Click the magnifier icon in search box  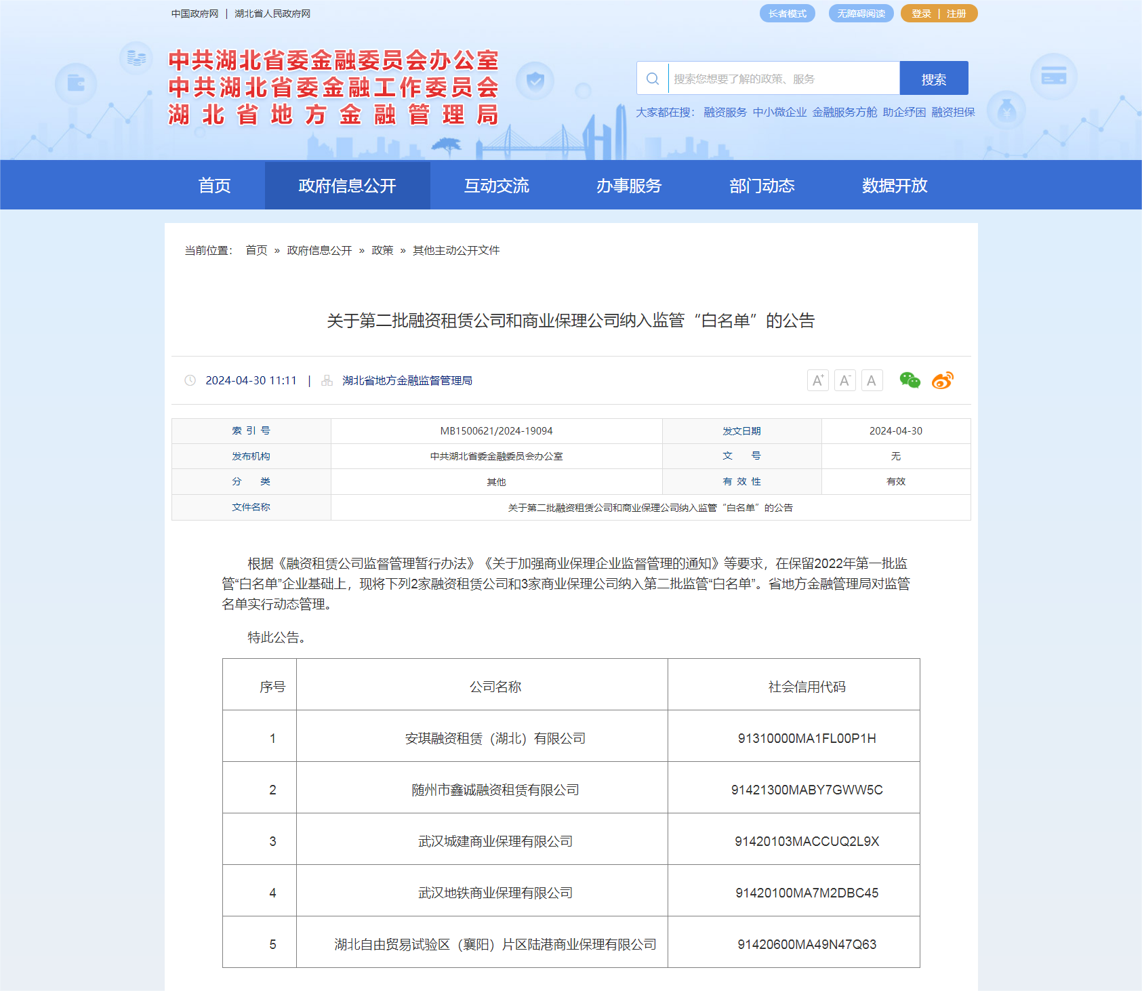(x=653, y=79)
